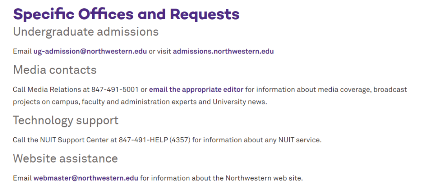
Task: Click the 'or visit' text in admissions line
Action: 160,51
